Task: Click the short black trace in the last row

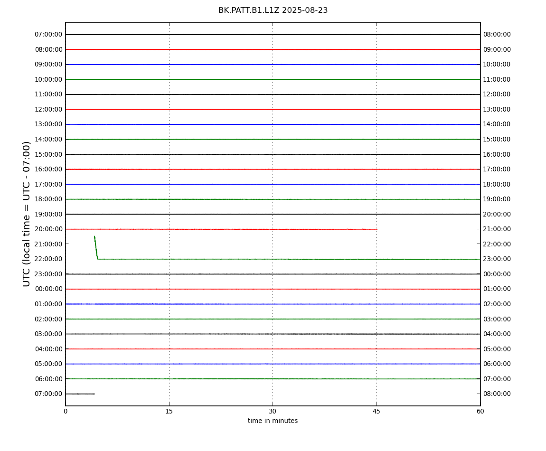Action: tap(80, 394)
